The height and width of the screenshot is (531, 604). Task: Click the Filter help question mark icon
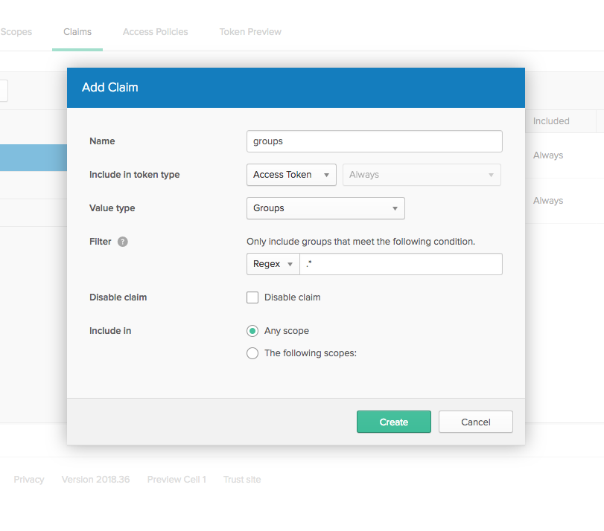click(x=123, y=242)
